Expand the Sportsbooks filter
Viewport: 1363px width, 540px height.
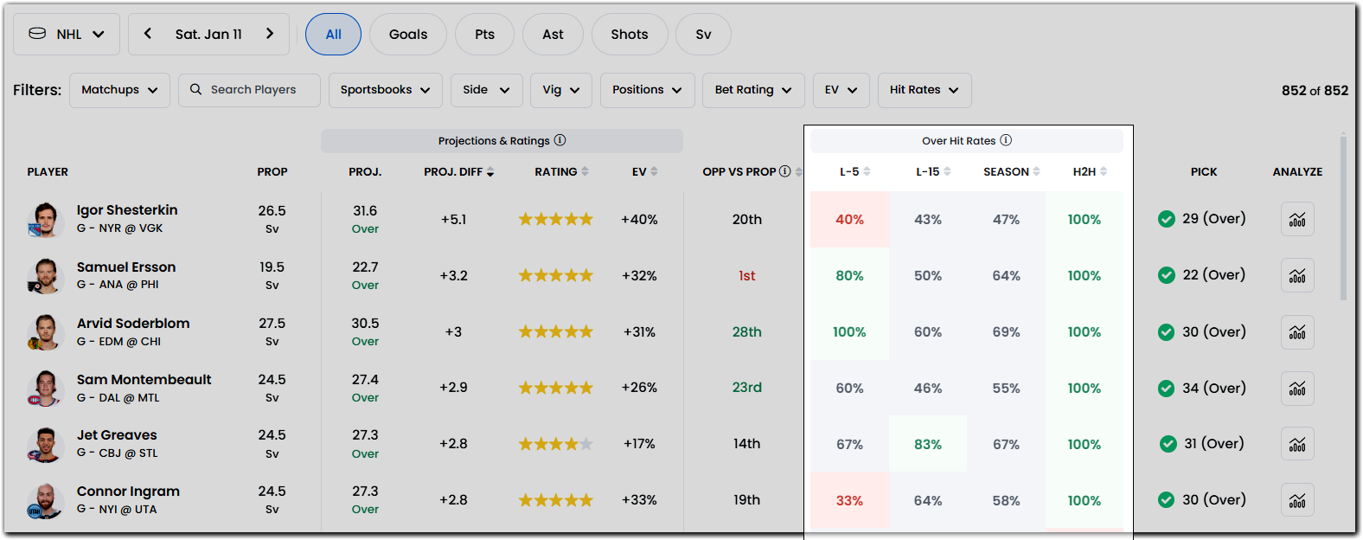[385, 90]
